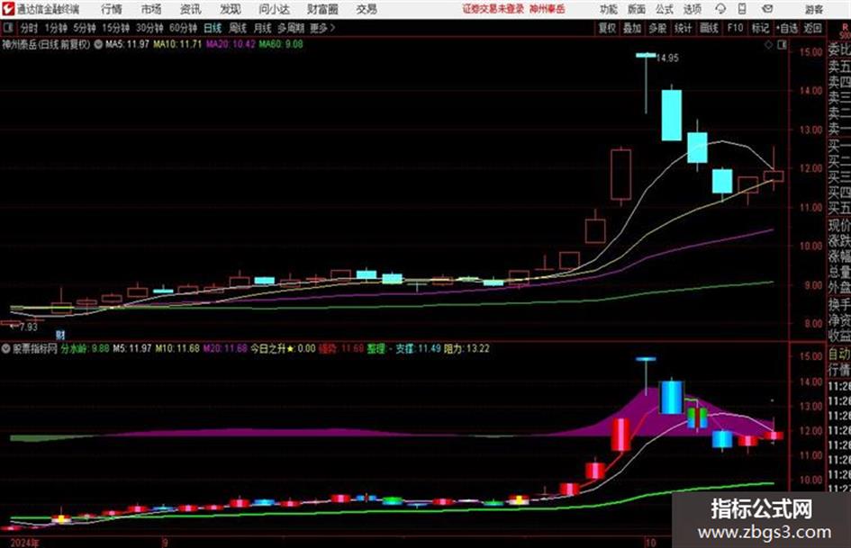Click the MA10: 11.71 indicator value

(177, 44)
